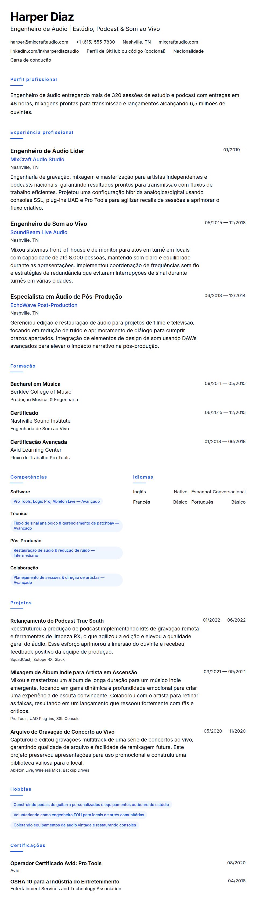256x902 pixels.
Task: Click the date range 06/2013 — 12/2014
Action: point(225,295)
